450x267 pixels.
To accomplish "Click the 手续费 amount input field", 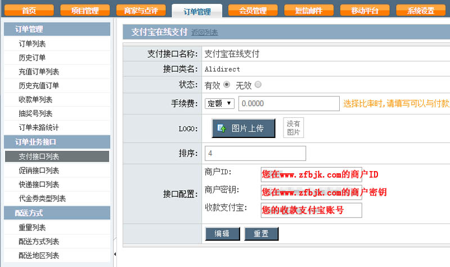I will pos(289,103).
